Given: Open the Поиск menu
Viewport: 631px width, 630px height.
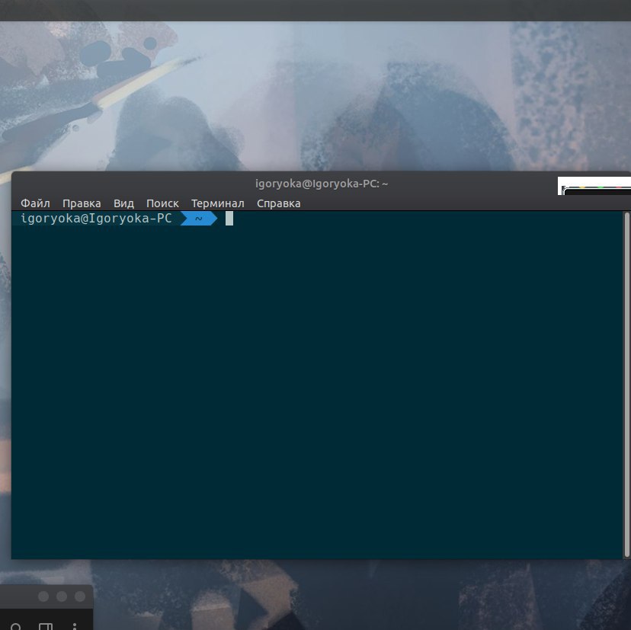Looking at the screenshot, I should 162,203.
